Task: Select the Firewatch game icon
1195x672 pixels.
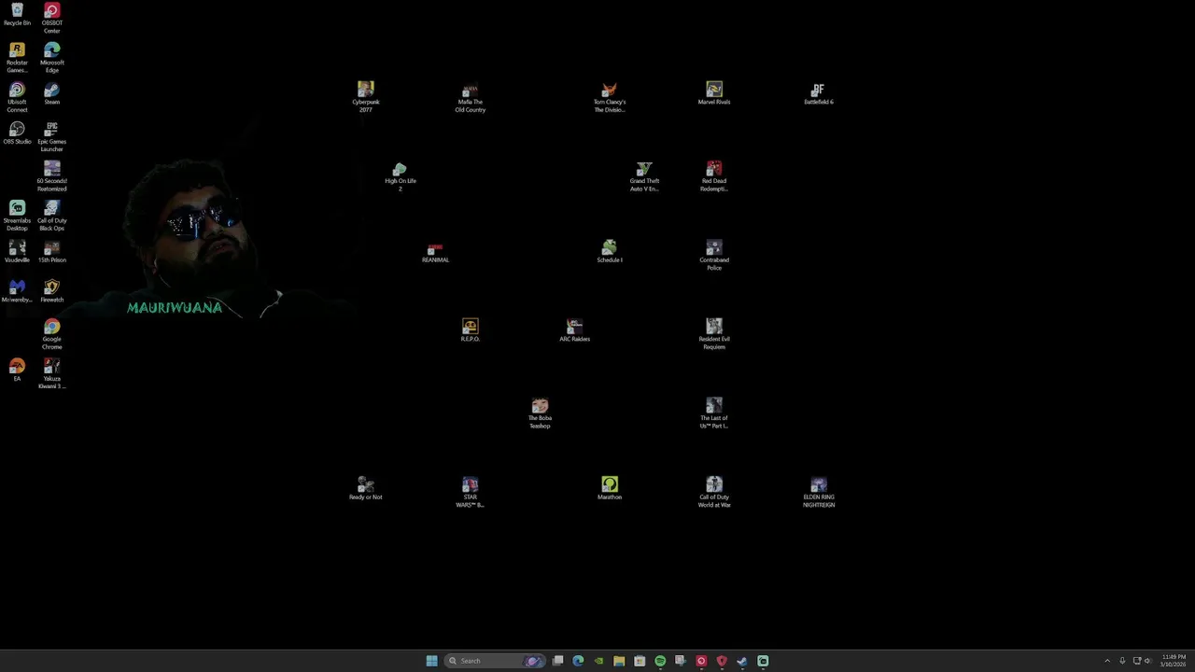Action: click(52, 291)
